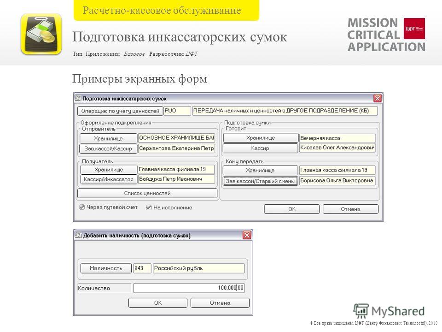Select the 'ОСНОВНОЕ ХРАНИЛИЩЕ' sender field
442x332 pixels.
[176, 138]
